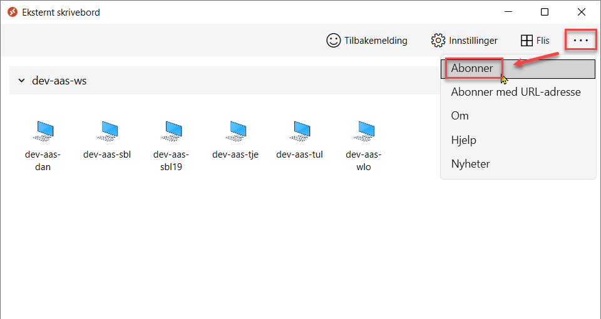The height and width of the screenshot is (319, 601).
Task: Open the dev-aas-dan remote desktop icon
Action: click(43, 131)
